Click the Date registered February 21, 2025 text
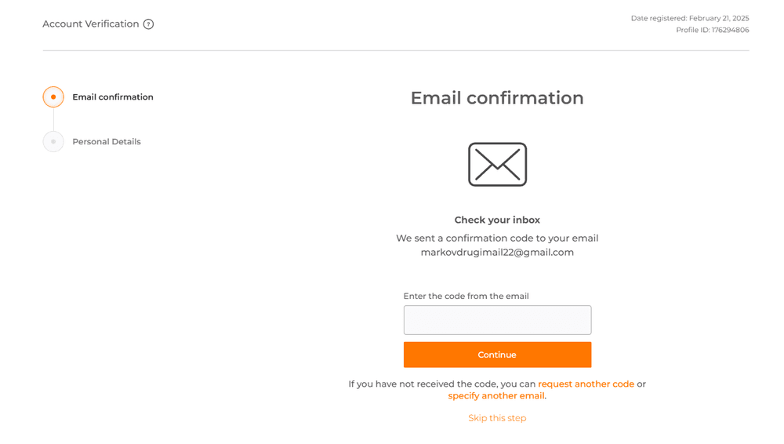Screen dimensions: 784x444 point(690,18)
